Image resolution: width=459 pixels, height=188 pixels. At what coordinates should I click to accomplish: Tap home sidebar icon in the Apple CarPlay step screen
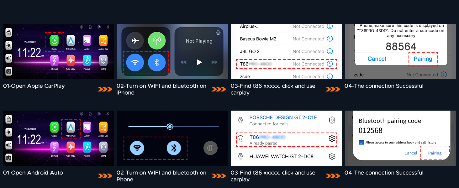tap(9, 32)
